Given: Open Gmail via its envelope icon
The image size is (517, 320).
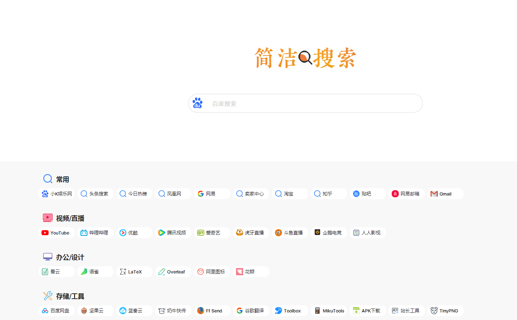Looking at the screenshot, I should coord(434,194).
